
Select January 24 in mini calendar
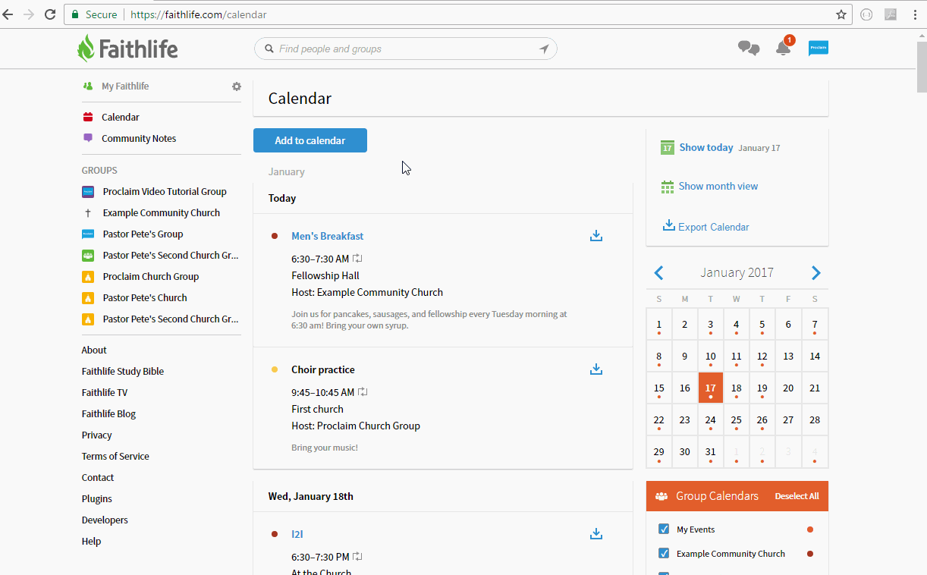711,419
